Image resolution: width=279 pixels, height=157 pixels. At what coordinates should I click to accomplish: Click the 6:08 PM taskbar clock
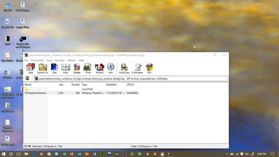click(x=262, y=154)
